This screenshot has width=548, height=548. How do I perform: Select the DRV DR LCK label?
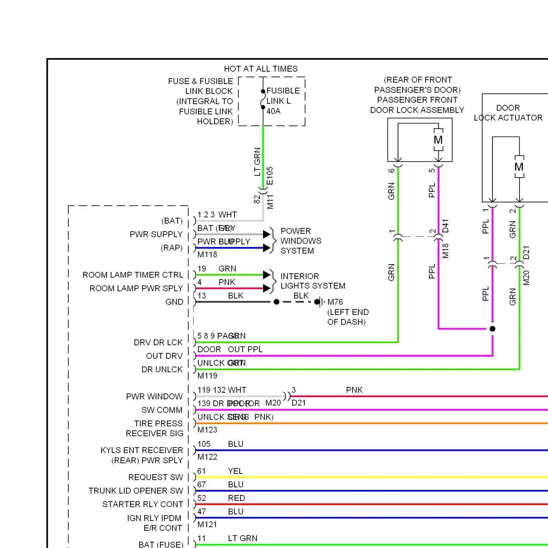[x=158, y=342]
